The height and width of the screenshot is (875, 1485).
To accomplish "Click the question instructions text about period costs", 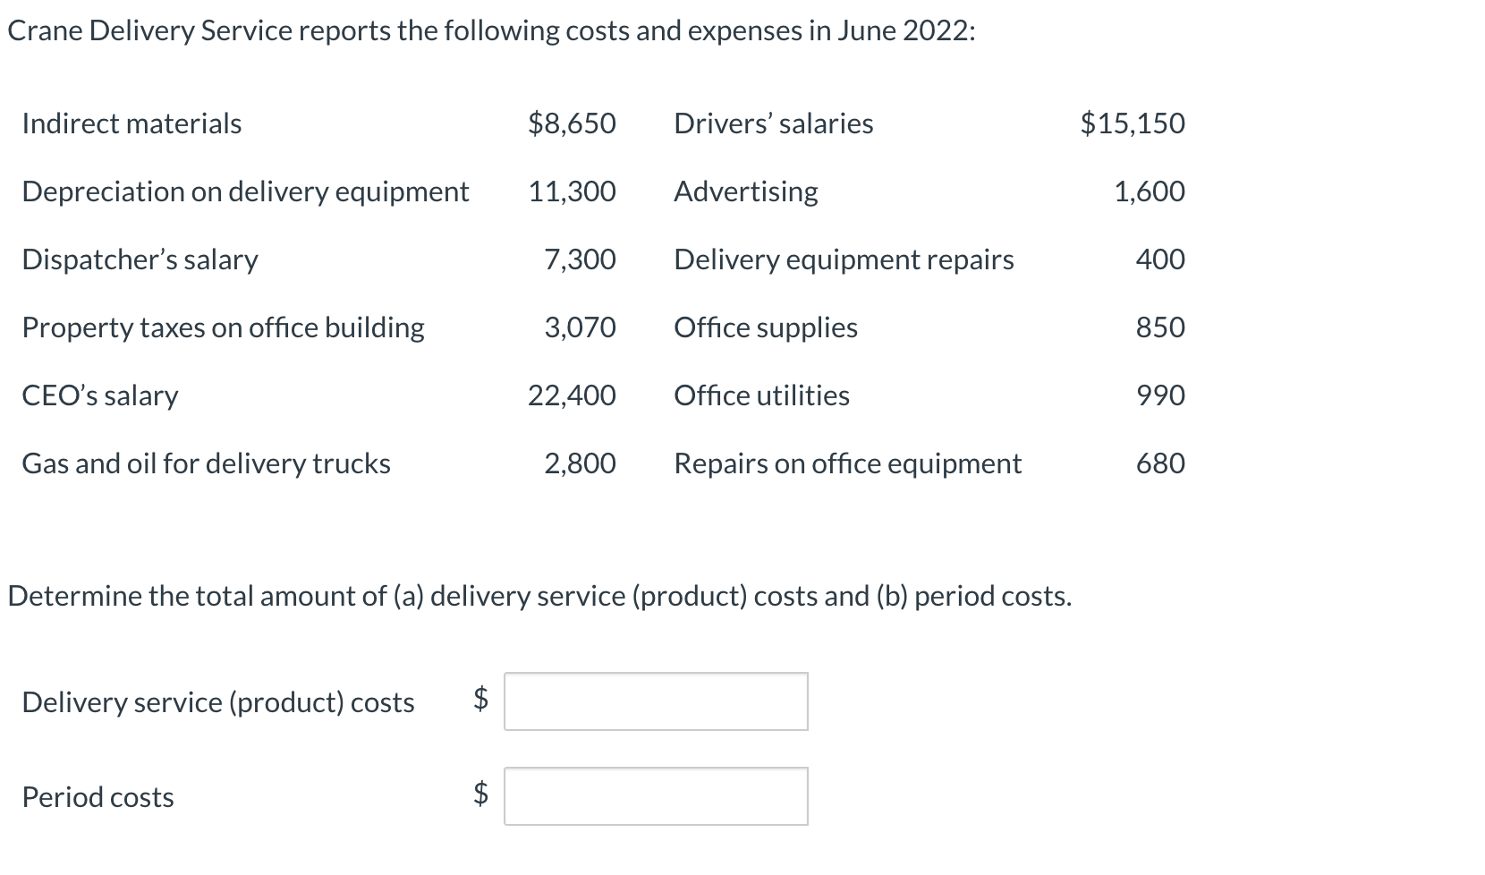I will (x=539, y=596).
